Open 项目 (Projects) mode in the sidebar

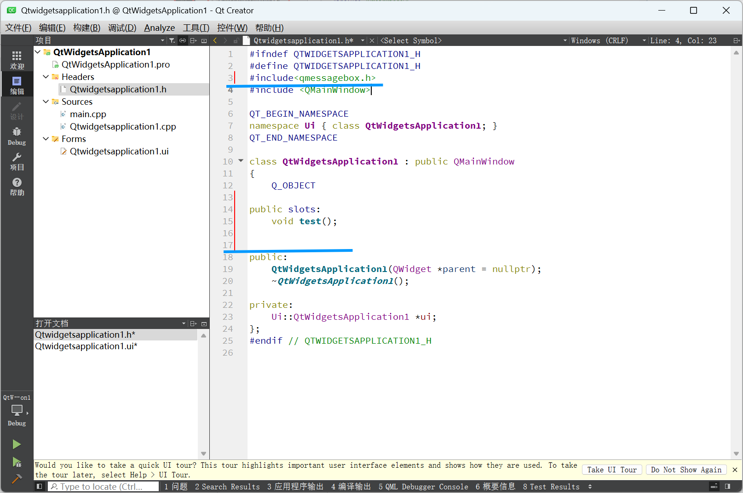pos(17,161)
